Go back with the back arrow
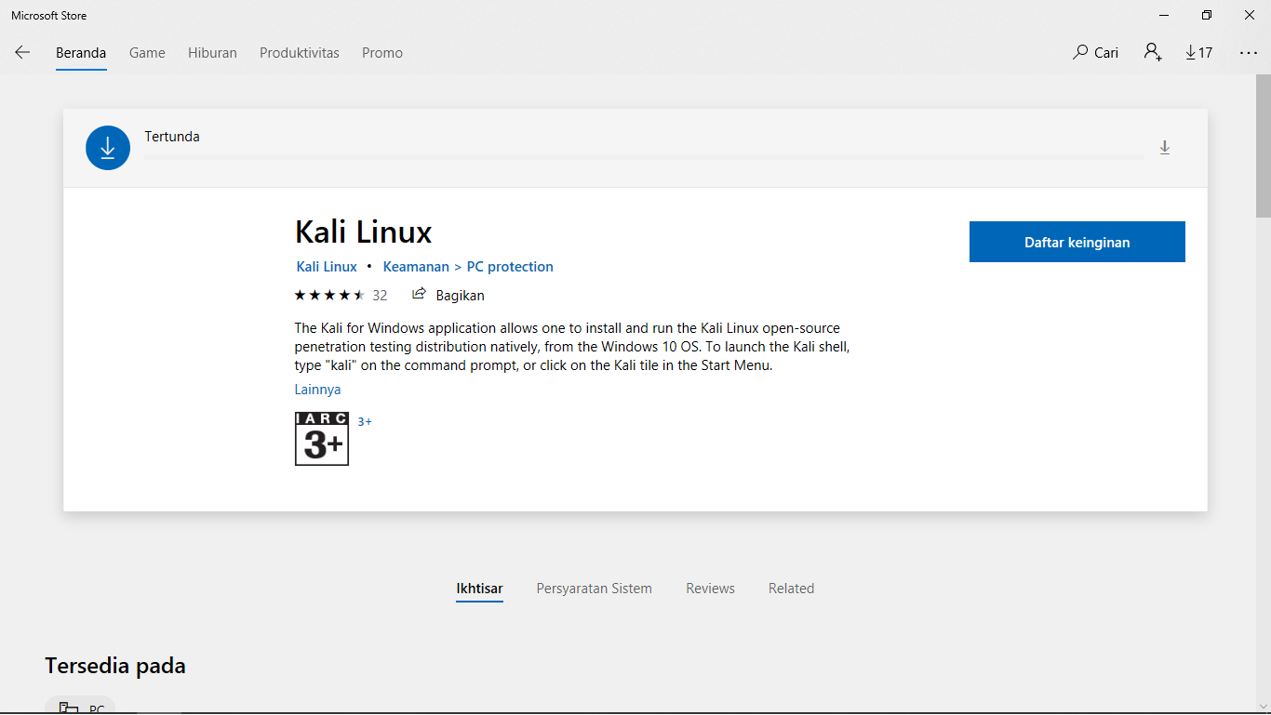Image resolution: width=1271 pixels, height=715 pixels. [22, 53]
